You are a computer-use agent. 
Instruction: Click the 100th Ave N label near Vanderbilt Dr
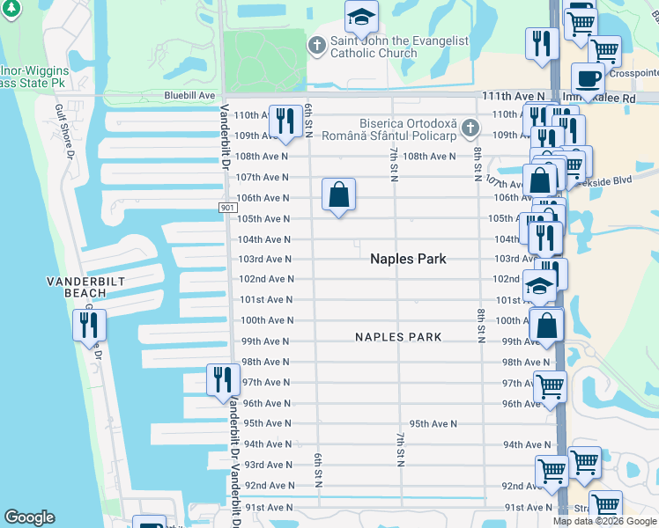(x=267, y=320)
